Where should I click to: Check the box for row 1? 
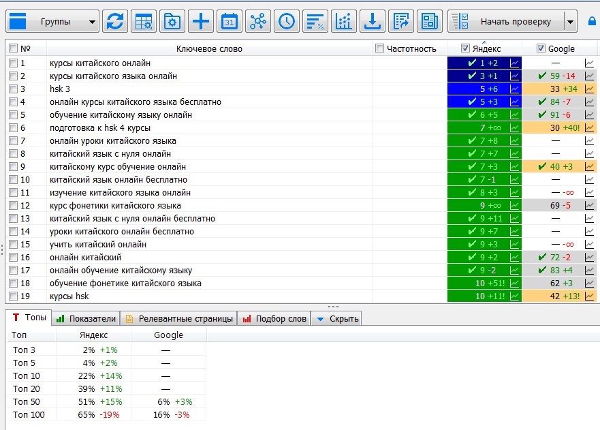click(14, 63)
